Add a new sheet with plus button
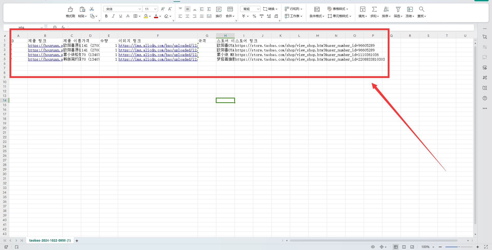The image size is (492, 250). coord(77,241)
